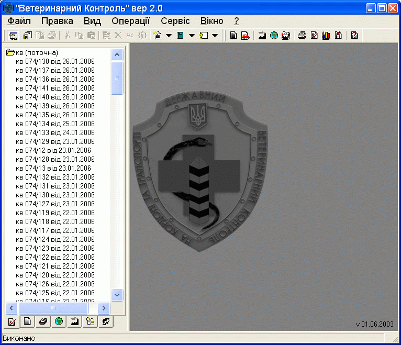Select 'кв 074/125 від 22.01.2006' row
The width and height of the screenshot is (401, 345).
[x=55, y=293]
